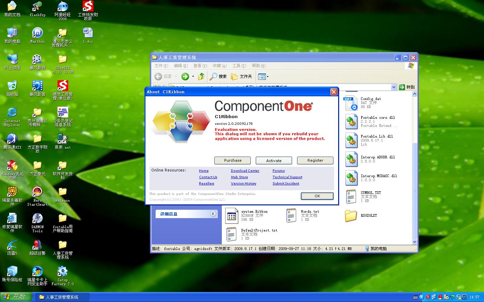This screenshot has height=302, width=484.
Task: Select the RSGZGLXT folder
Action: (x=361, y=216)
